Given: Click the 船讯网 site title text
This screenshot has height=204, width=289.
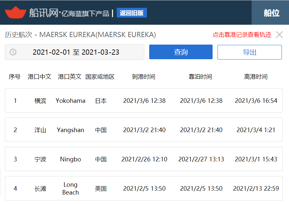Looking at the screenshot, I should coord(44,13).
